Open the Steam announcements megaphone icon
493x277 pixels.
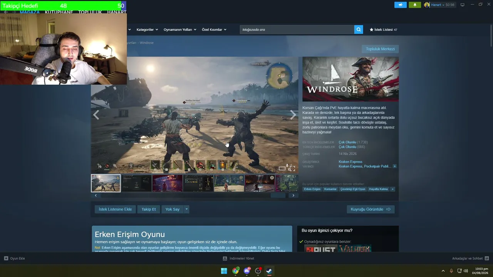point(401,5)
